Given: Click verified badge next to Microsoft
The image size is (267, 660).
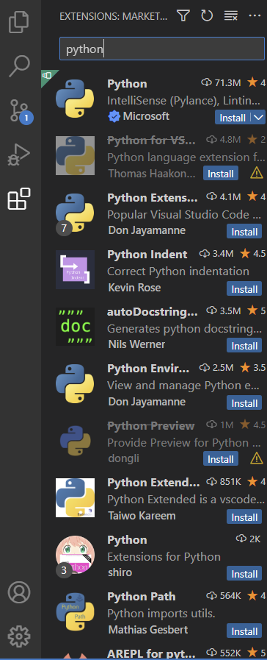Looking at the screenshot, I should coord(114,116).
